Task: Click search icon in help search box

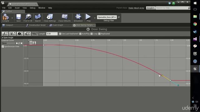Action: tap(189, 8)
